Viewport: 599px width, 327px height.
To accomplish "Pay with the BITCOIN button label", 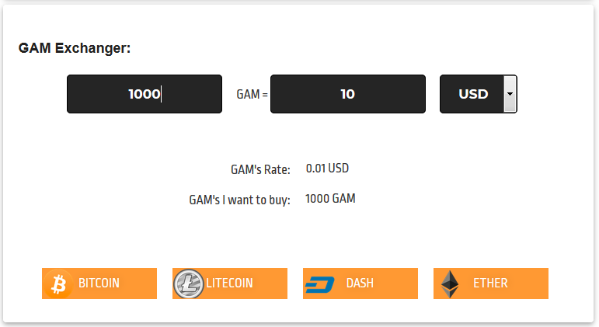I will point(99,284).
